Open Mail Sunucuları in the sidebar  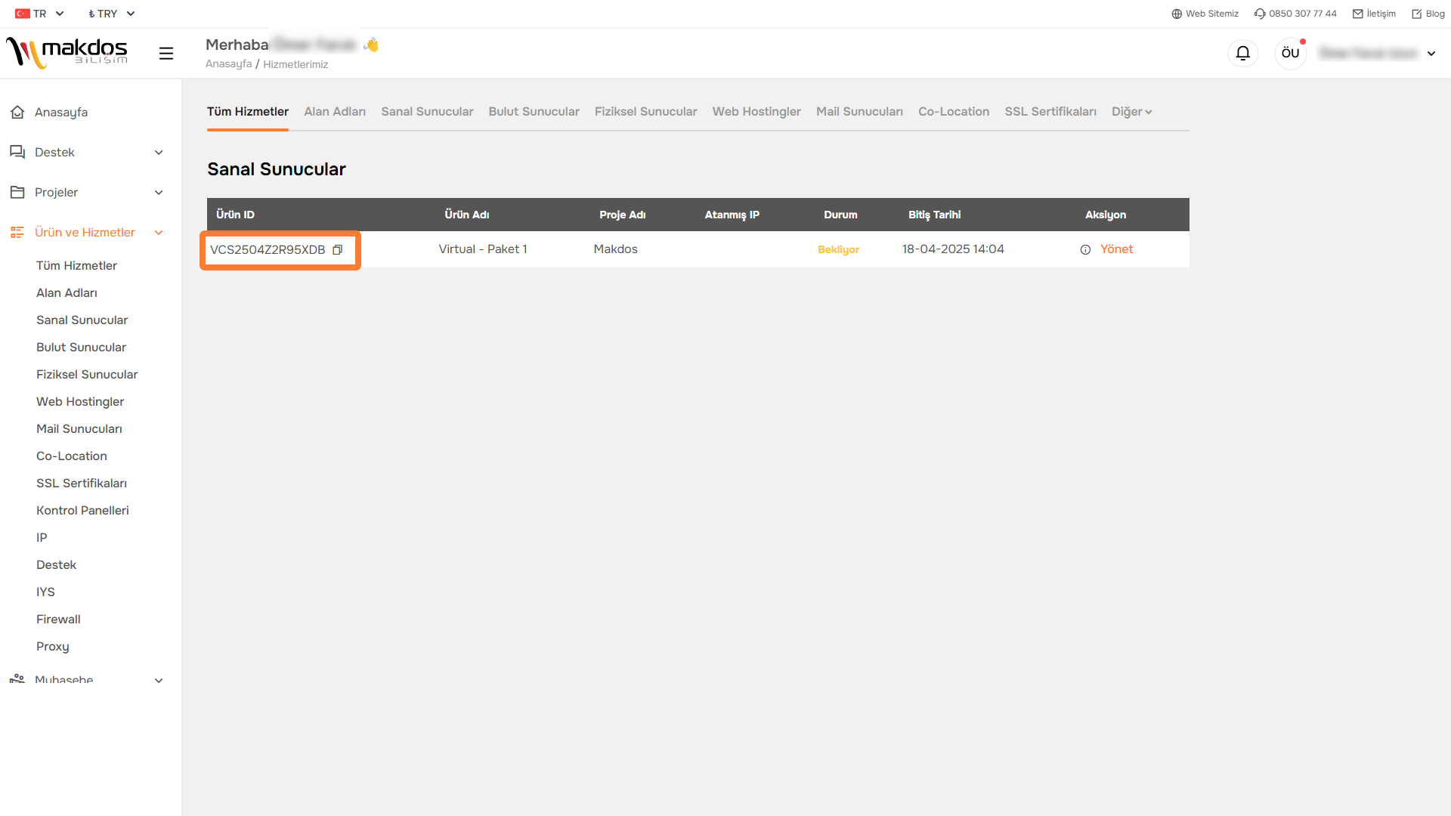79,429
